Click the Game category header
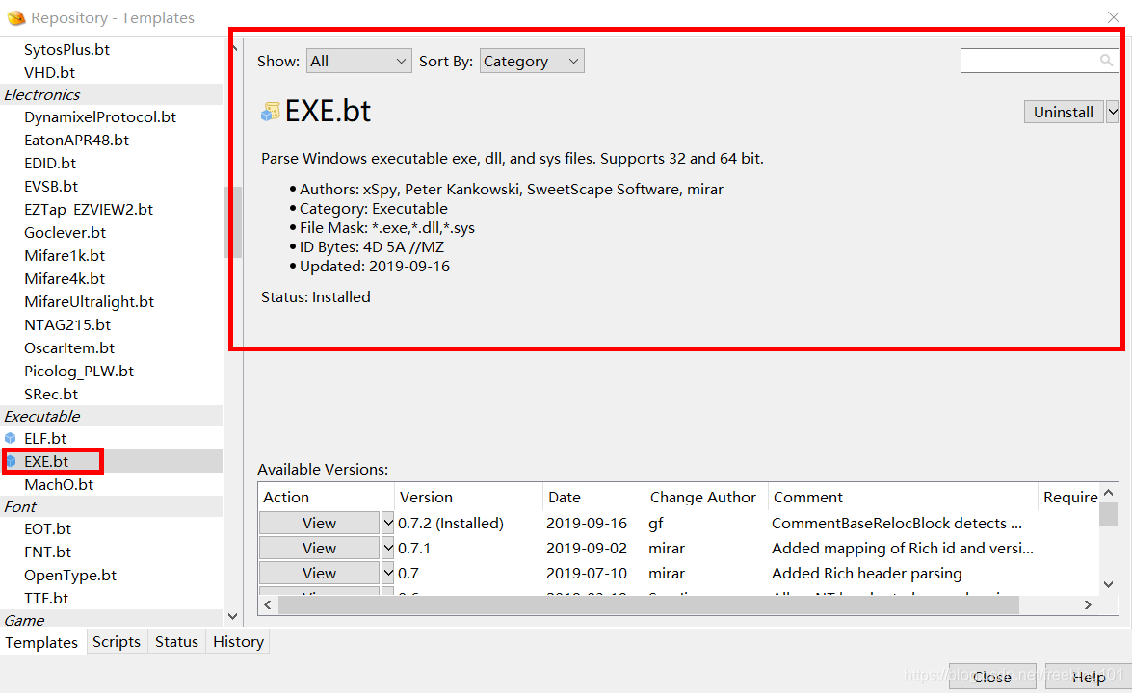 [111, 620]
